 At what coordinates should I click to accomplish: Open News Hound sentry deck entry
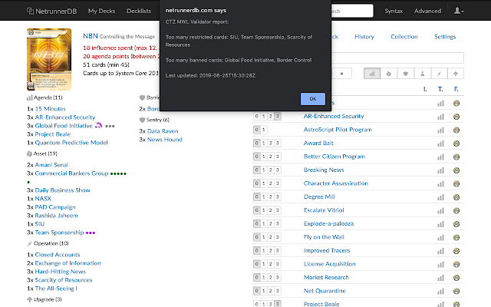click(x=164, y=140)
